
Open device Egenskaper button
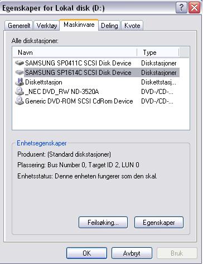click(159, 222)
